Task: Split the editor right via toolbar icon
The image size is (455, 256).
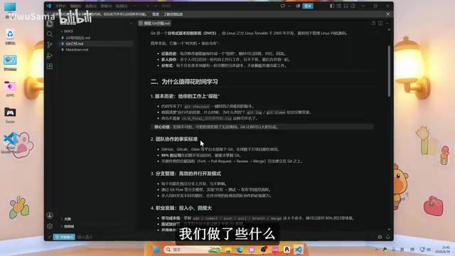Action: [380, 23]
